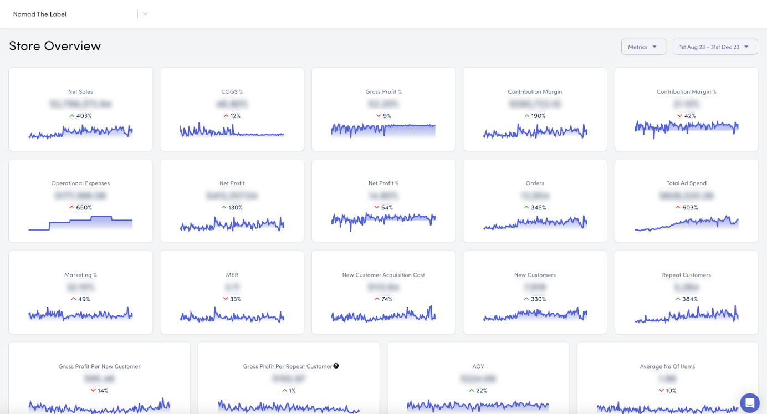Click the red up arrow on Total Ad Spend

click(678, 207)
